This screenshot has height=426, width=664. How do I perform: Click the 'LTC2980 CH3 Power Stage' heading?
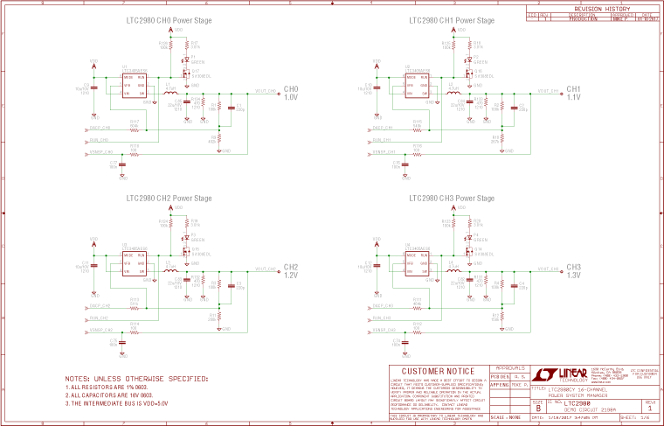coord(452,199)
